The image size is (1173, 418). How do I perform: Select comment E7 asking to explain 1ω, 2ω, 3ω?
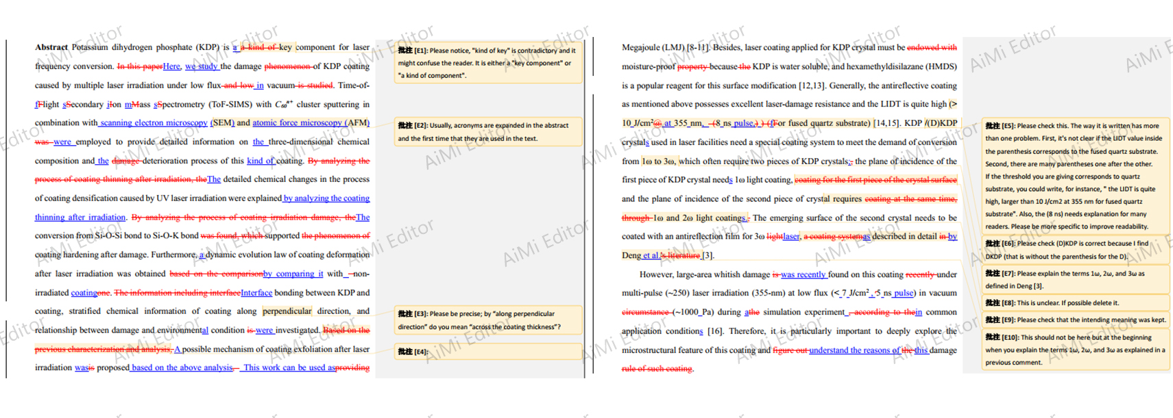(1076, 279)
